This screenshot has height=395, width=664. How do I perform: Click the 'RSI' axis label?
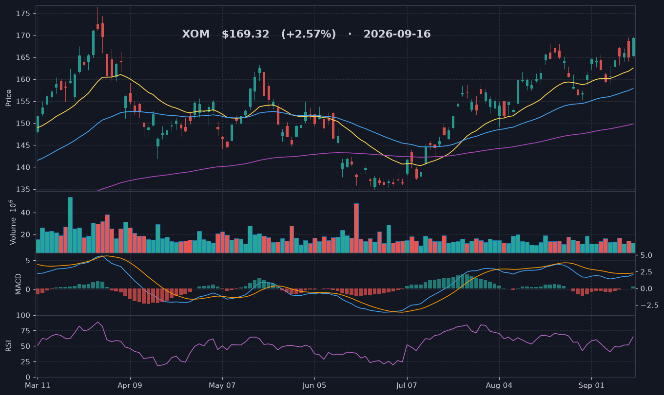[x=8, y=346]
